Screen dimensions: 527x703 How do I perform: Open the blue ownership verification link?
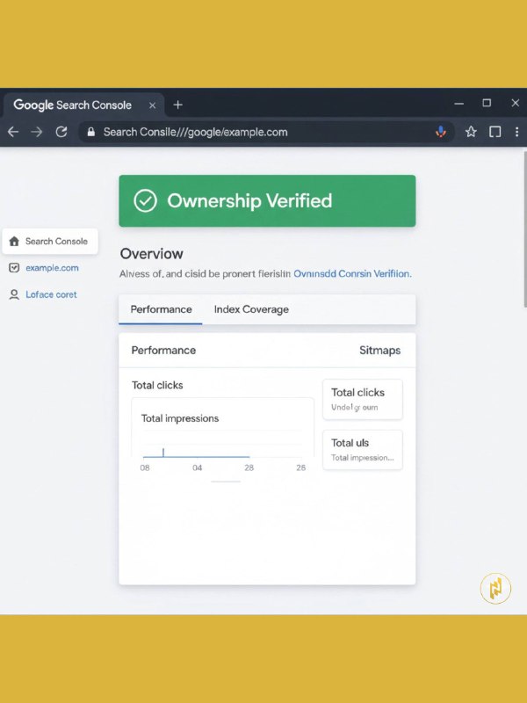(x=351, y=273)
